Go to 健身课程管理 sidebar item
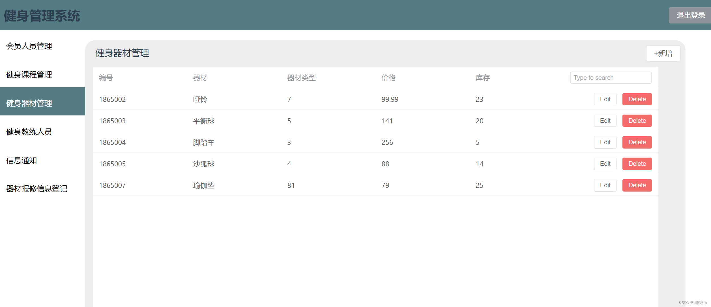 (29, 75)
